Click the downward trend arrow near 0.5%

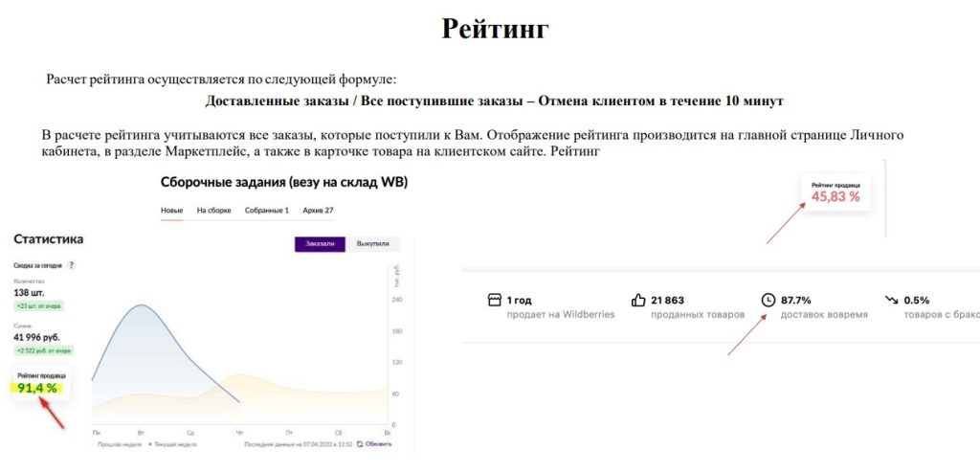point(892,300)
